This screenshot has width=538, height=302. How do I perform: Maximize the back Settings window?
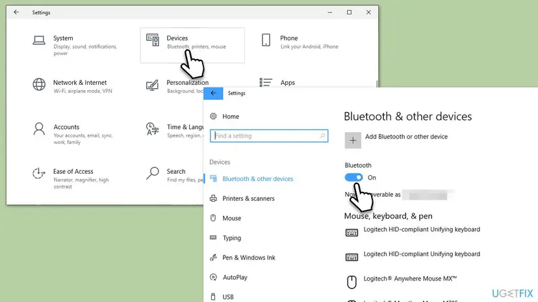pos(350,12)
